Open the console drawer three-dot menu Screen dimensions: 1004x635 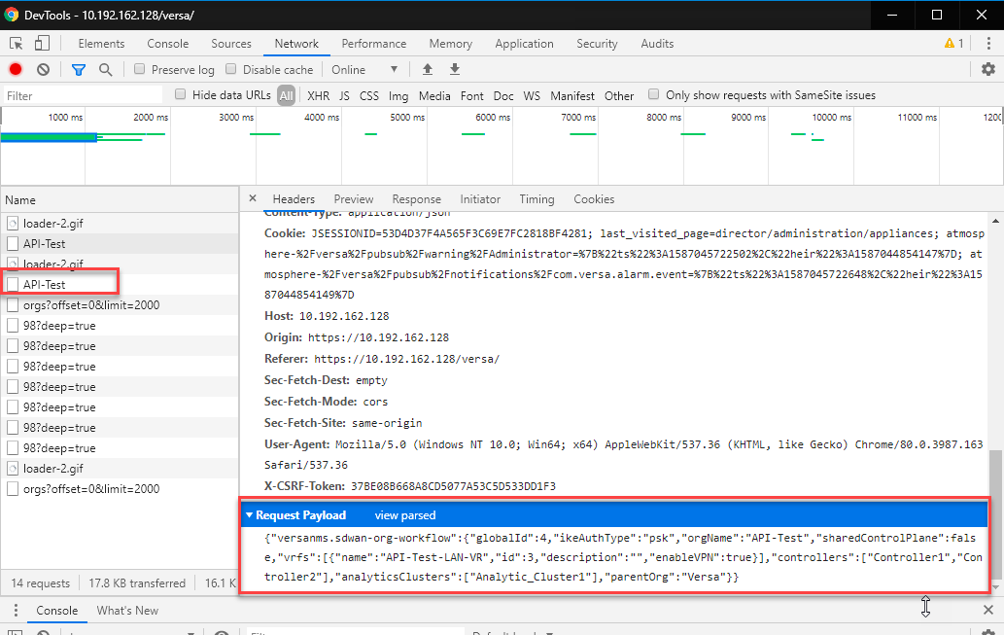point(16,610)
